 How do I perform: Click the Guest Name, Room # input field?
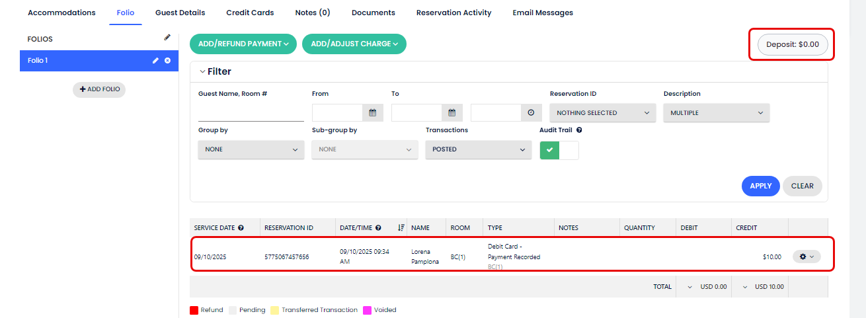tap(251, 112)
